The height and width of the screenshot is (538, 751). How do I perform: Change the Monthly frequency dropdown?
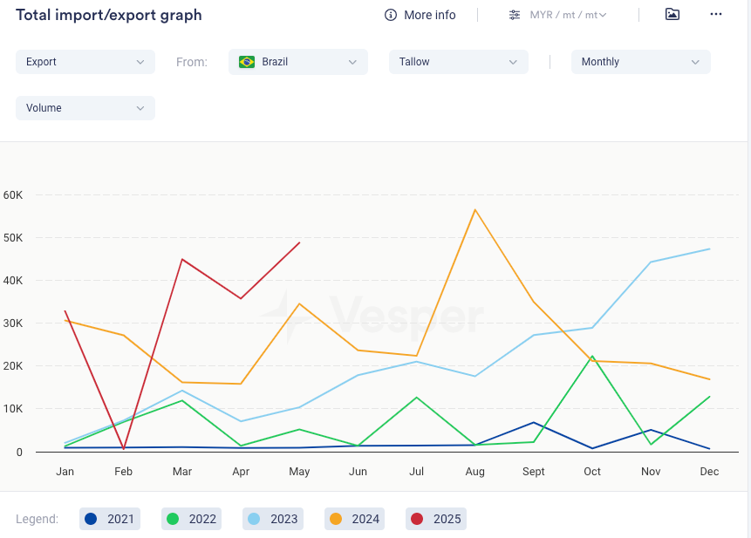640,62
